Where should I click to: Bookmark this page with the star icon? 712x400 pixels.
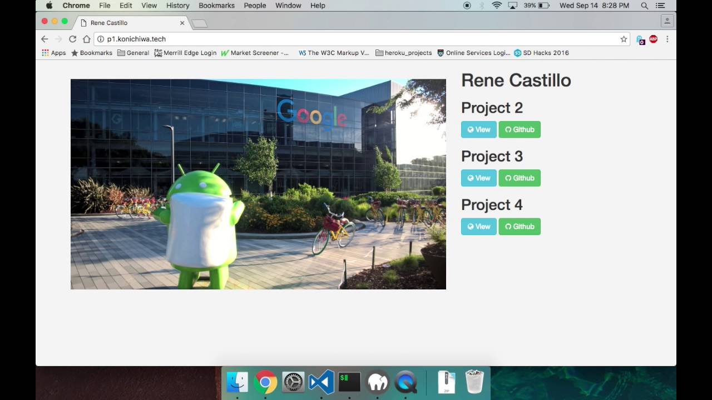point(624,39)
